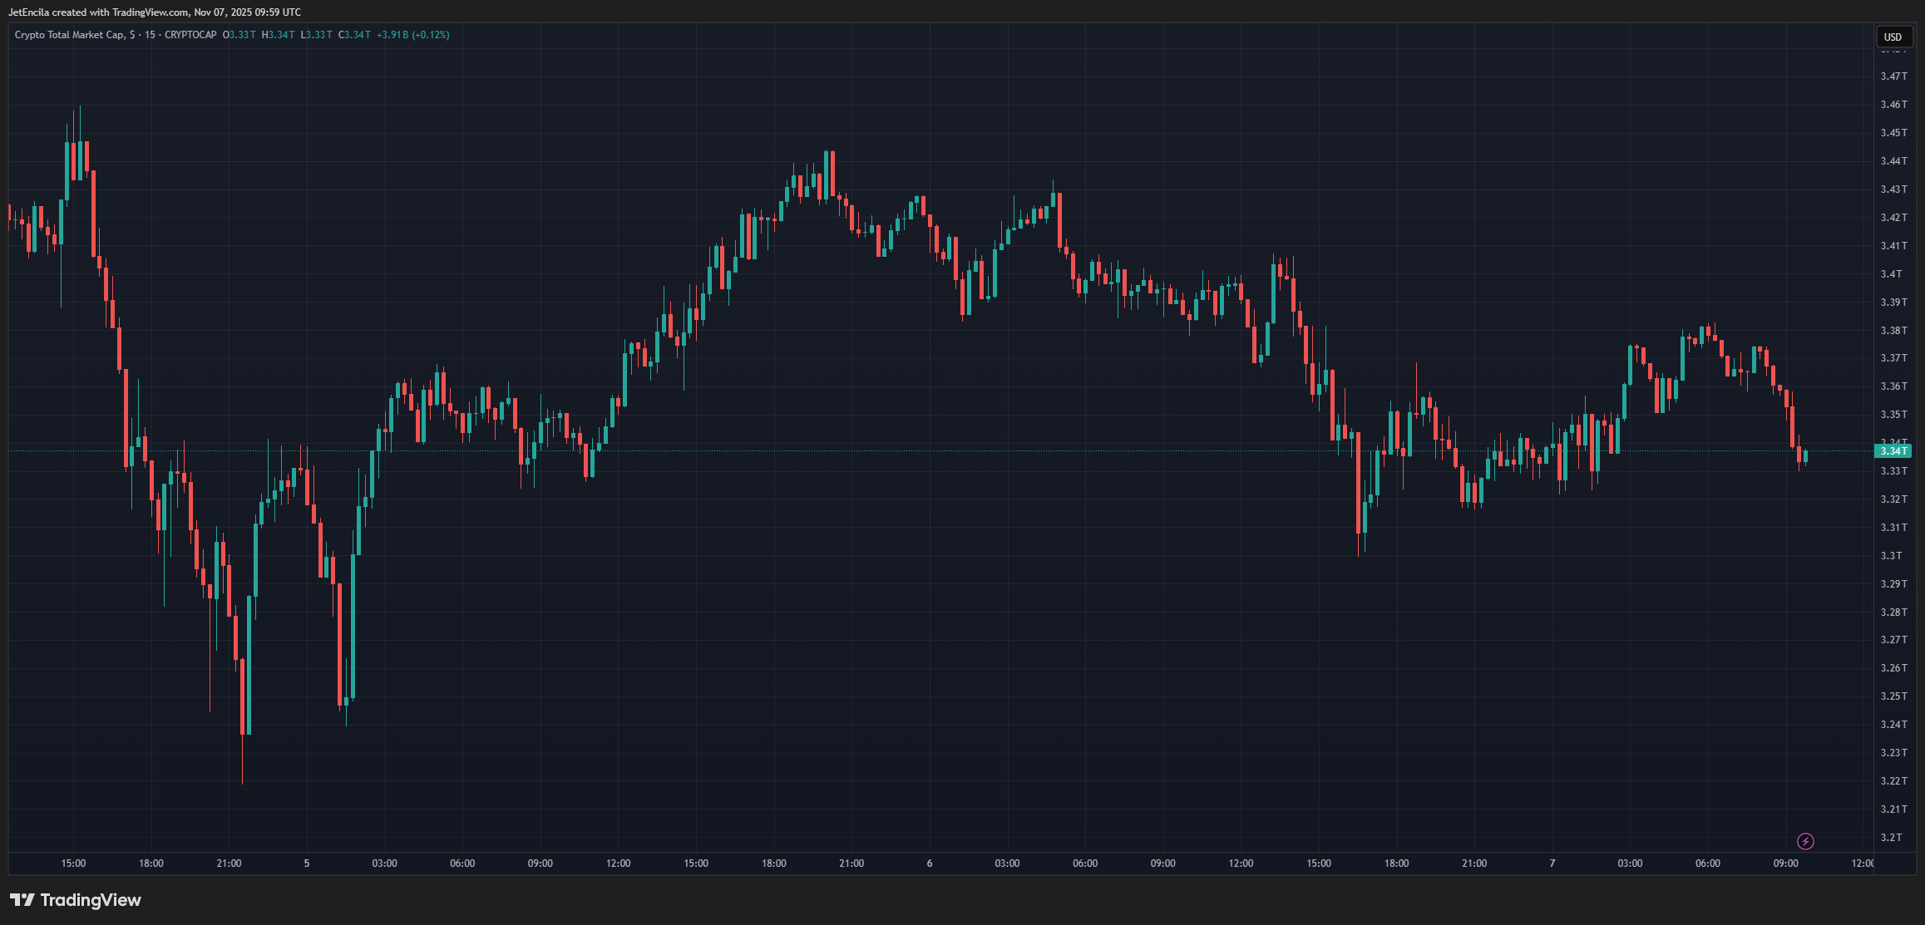Open the USD currency selector
Image resolution: width=1925 pixels, height=925 pixels.
pos(1893,37)
